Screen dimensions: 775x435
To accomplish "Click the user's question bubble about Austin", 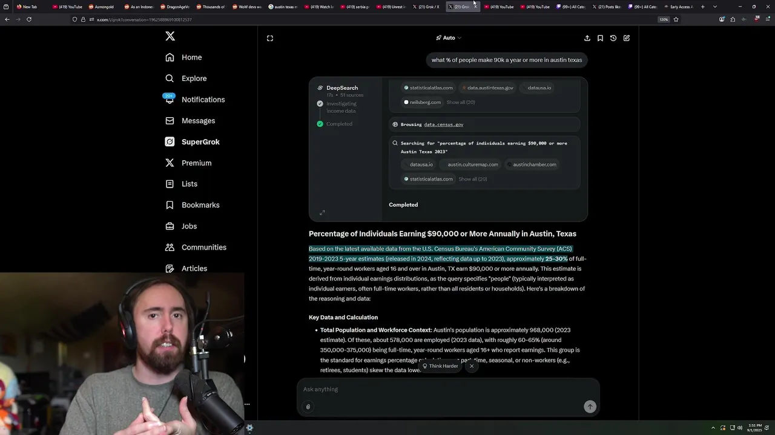I will pyautogui.click(x=507, y=60).
